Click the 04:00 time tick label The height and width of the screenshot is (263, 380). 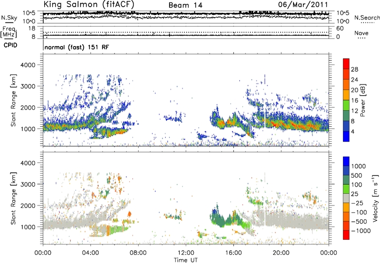point(90,253)
